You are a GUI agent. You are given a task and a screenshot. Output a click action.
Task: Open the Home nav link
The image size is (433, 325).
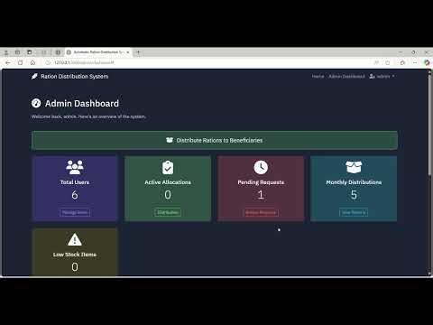(318, 77)
